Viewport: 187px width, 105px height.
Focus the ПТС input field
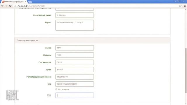point(75,95)
